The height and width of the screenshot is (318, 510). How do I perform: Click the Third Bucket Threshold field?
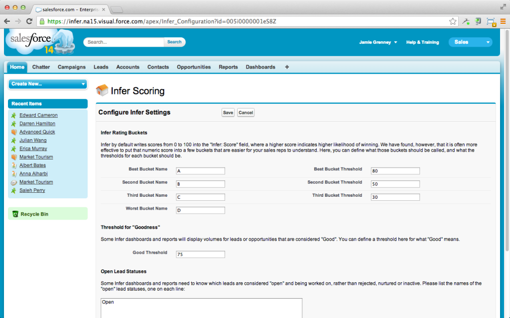(x=395, y=197)
